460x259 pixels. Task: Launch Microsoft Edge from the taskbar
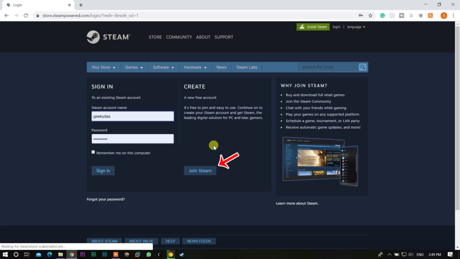[x=49, y=255]
